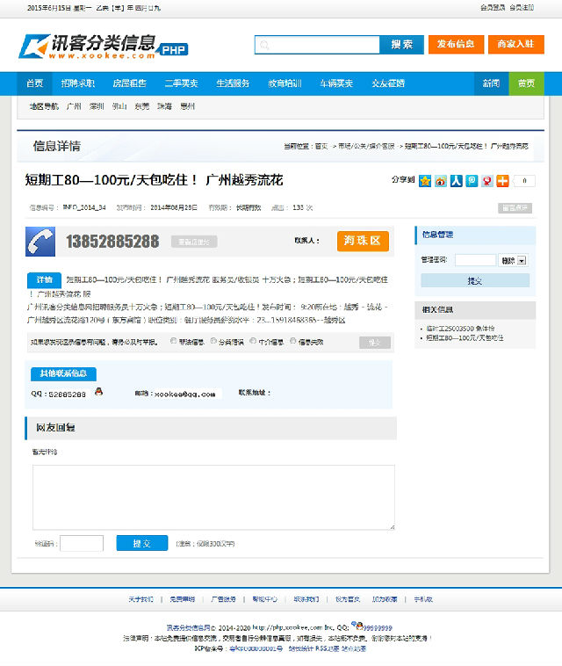Select the 中介信息 report radio button

coord(253,341)
